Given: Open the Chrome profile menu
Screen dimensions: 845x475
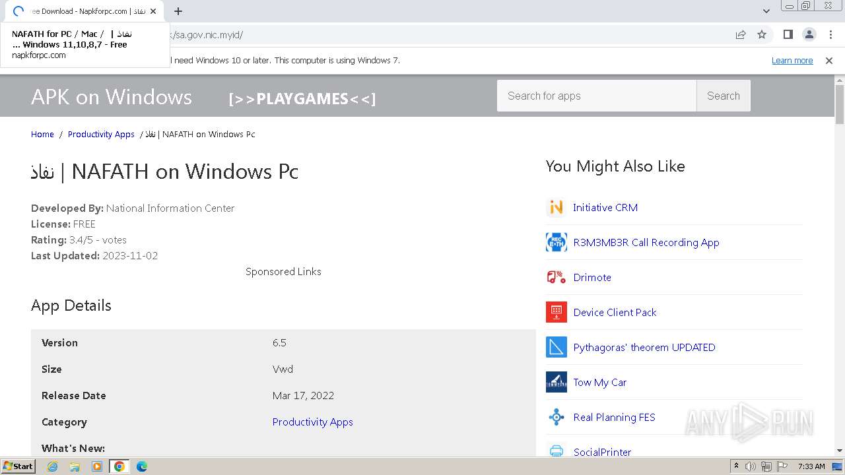Looking at the screenshot, I should 809,34.
